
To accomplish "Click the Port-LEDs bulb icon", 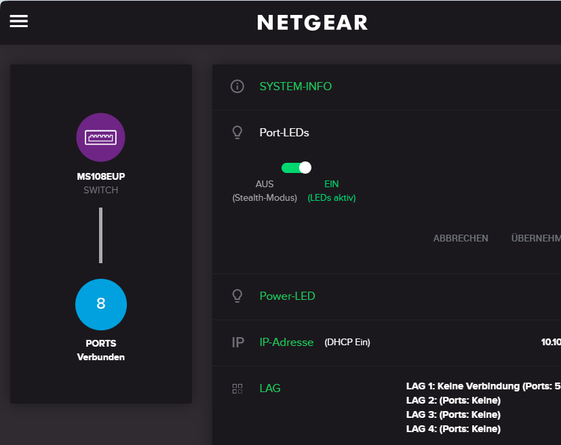I will [x=237, y=132].
